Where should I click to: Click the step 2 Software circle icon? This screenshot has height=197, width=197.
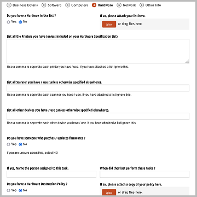coord(44,5)
